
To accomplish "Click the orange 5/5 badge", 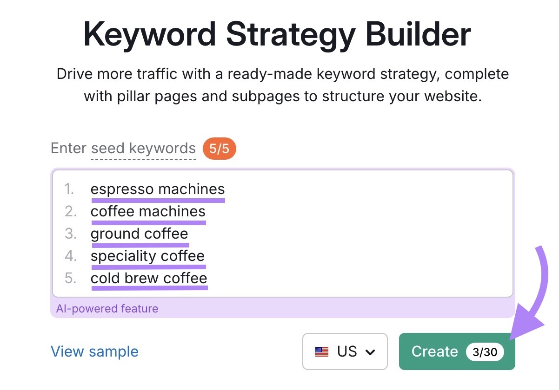I will click(x=219, y=148).
